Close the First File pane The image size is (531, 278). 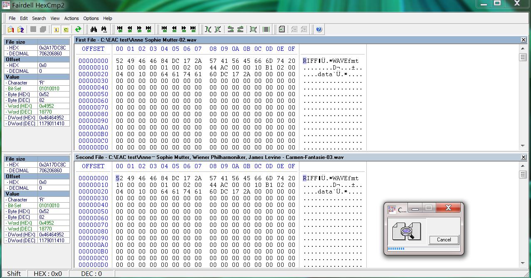click(x=524, y=40)
